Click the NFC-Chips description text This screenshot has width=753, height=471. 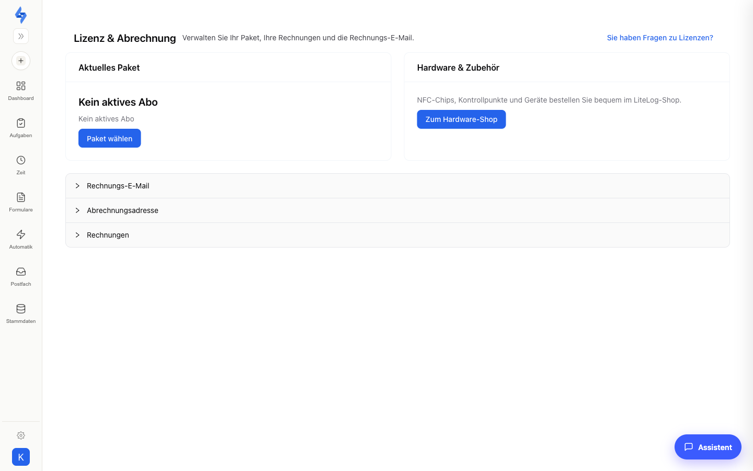[549, 100]
